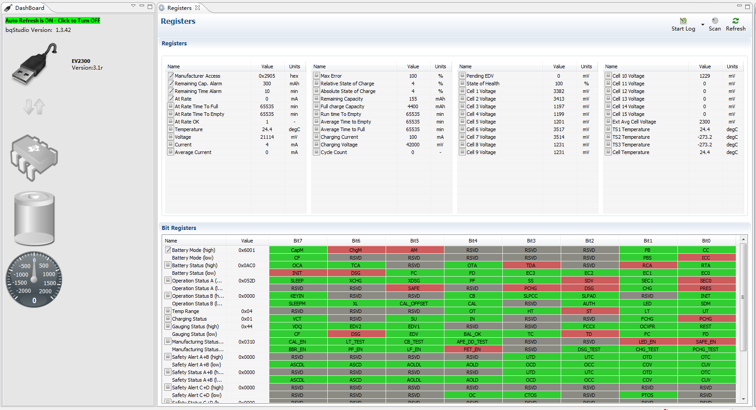Screen dimensions: 756x410
Task: Click the Bit Registers scroll down arrow
Action: 743,399
